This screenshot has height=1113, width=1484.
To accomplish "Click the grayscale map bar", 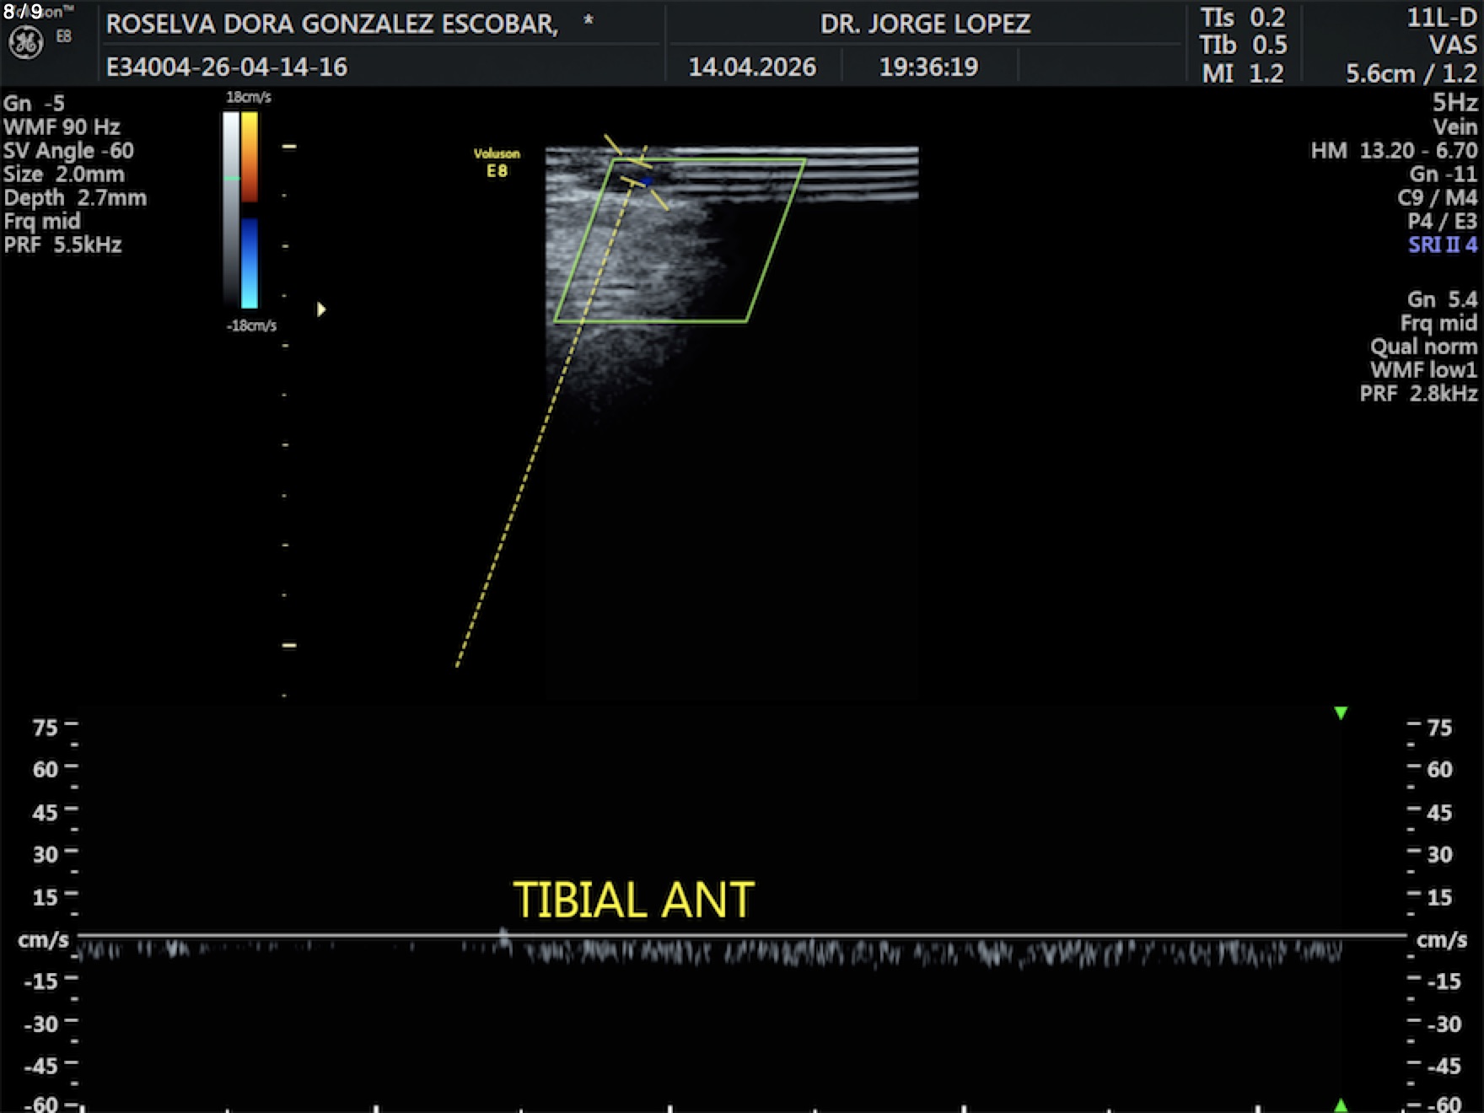I will (x=231, y=211).
